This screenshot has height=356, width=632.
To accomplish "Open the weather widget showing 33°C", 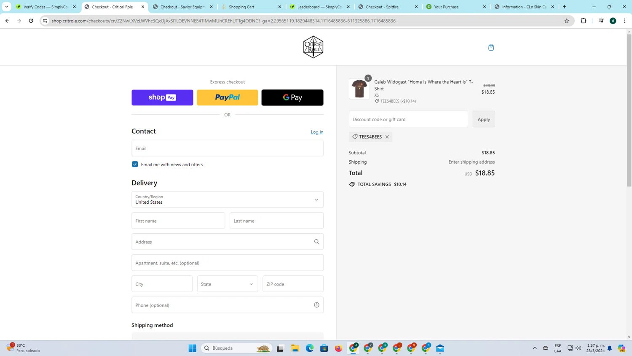I will pyautogui.click(x=23, y=348).
